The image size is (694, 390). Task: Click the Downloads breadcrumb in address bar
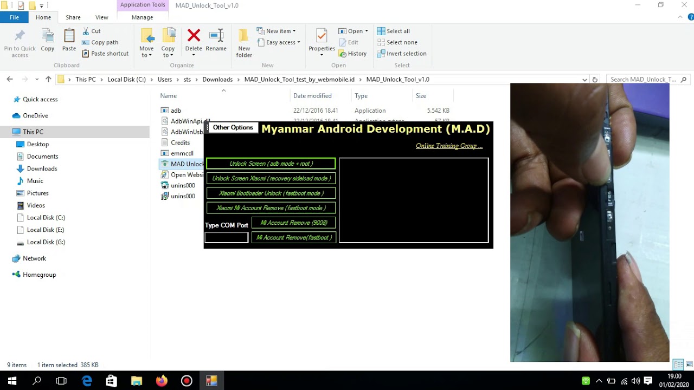click(217, 79)
